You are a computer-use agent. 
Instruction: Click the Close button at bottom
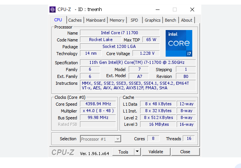(x=185, y=152)
